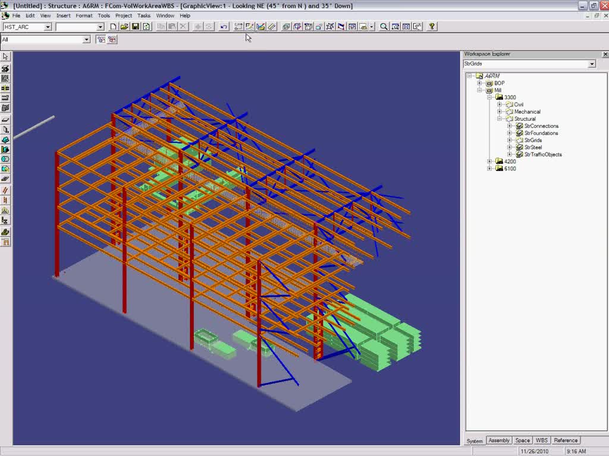Collapse the Structural node
The height and width of the screenshot is (456, 609).
[500, 119]
